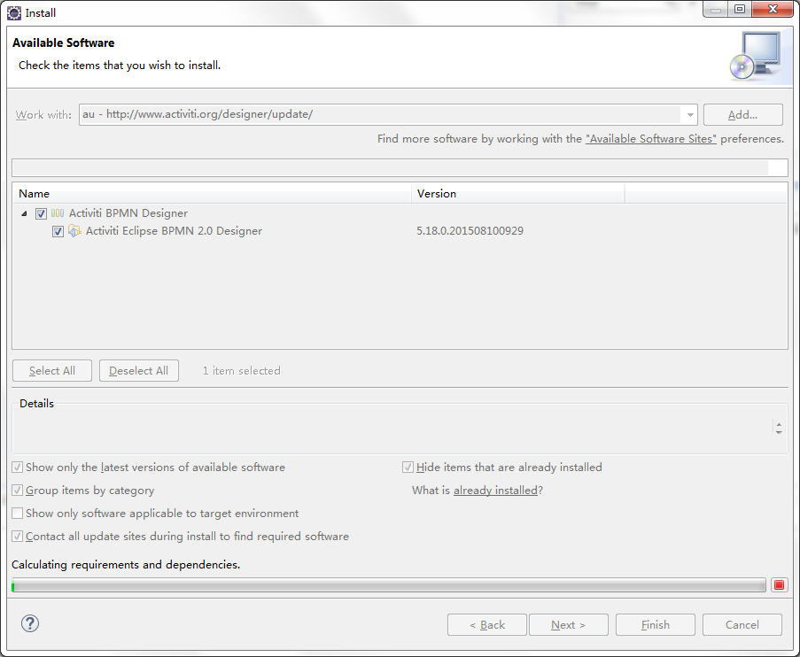The image size is (800, 657).
Task: Click version text 5.18.0.201508100929
Action: tap(470, 231)
